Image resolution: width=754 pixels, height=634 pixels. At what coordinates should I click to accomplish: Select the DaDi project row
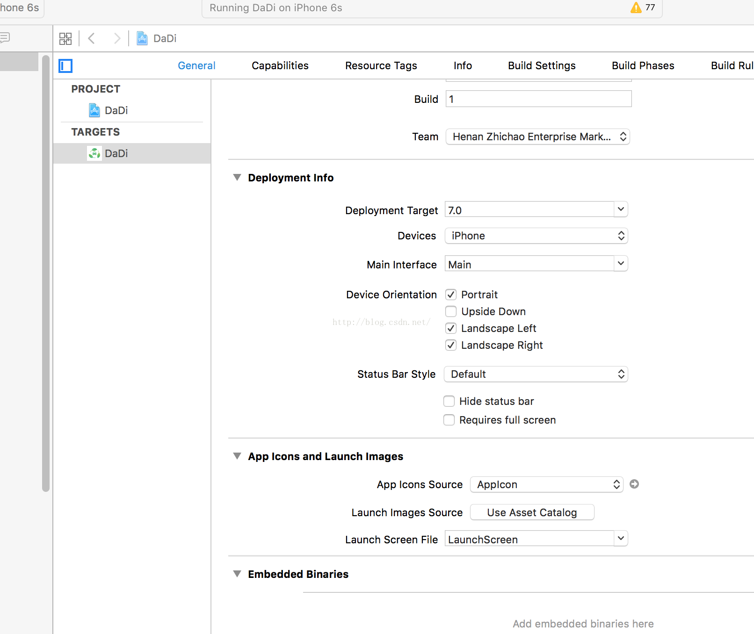(x=132, y=110)
